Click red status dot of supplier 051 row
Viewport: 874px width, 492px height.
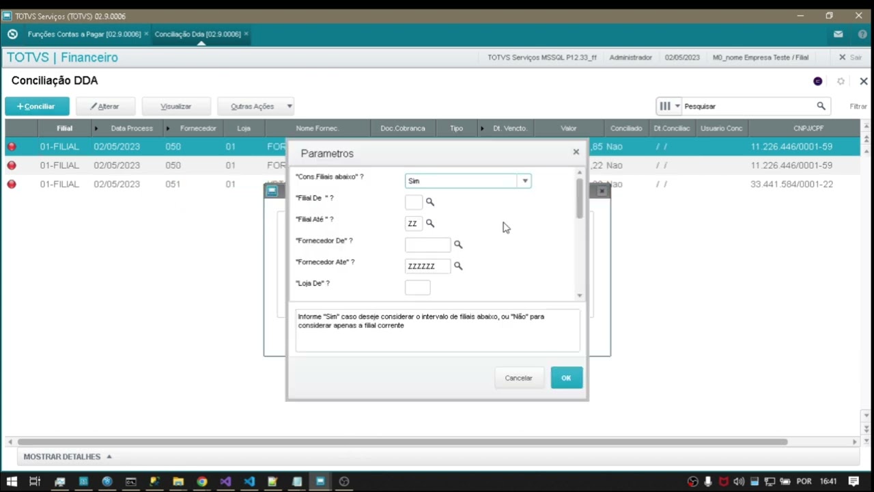click(x=12, y=184)
